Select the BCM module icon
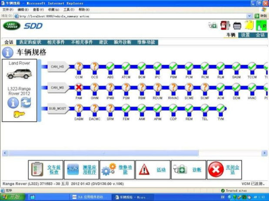The height and width of the screenshot is (201, 269). coord(142,66)
